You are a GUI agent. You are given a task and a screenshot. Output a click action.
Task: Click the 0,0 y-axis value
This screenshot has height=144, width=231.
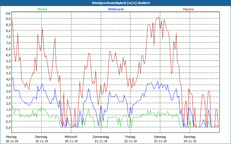point(8,128)
